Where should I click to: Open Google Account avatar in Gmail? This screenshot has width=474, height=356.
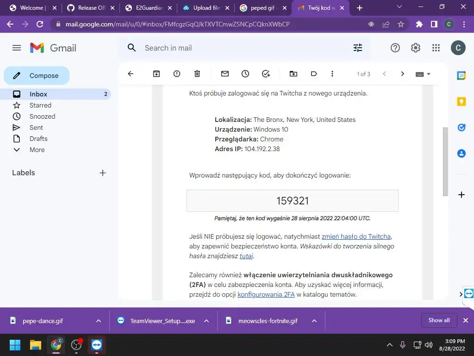[x=458, y=48]
